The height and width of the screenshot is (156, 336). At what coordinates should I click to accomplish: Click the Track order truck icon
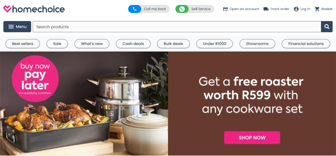click(x=266, y=9)
